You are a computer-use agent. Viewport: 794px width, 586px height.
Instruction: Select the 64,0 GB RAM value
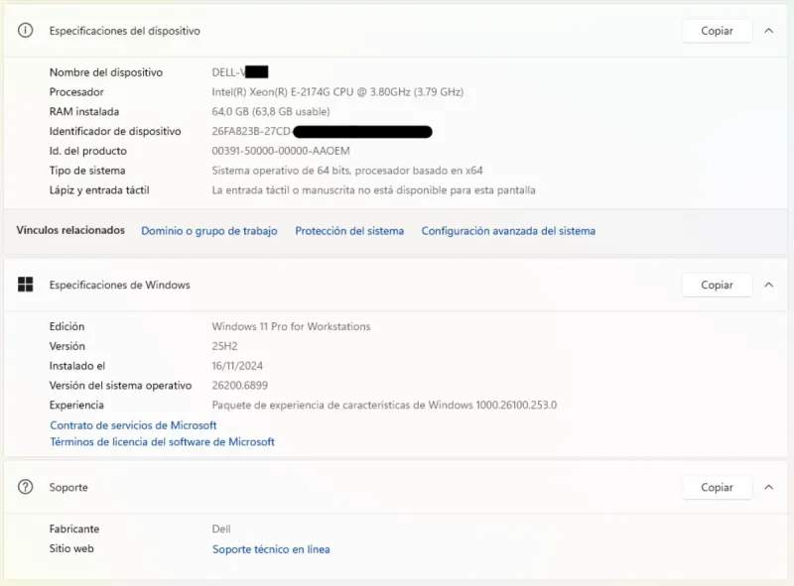coord(271,112)
